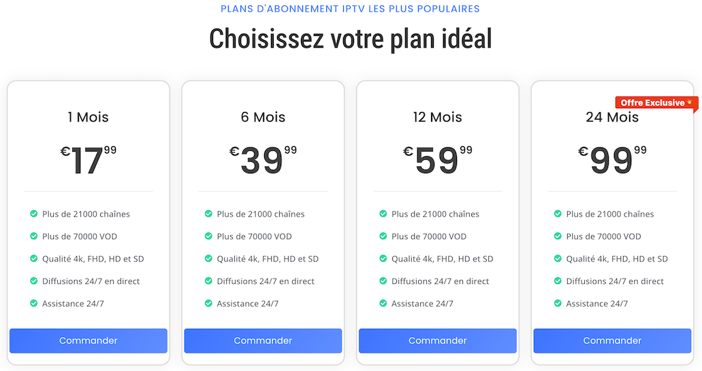The image size is (702, 371).
Task: Order the 12 Mois plan via Commander
Action: coord(437,340)
